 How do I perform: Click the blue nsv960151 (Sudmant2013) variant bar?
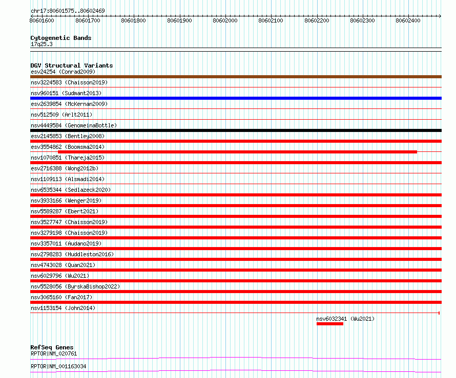[236, 98]
